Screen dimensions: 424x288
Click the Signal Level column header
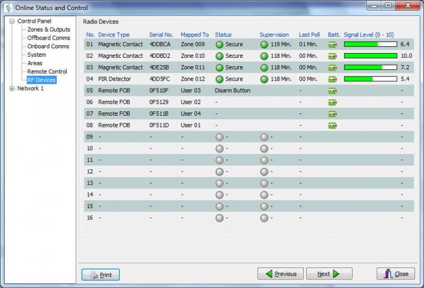(368, 35)
